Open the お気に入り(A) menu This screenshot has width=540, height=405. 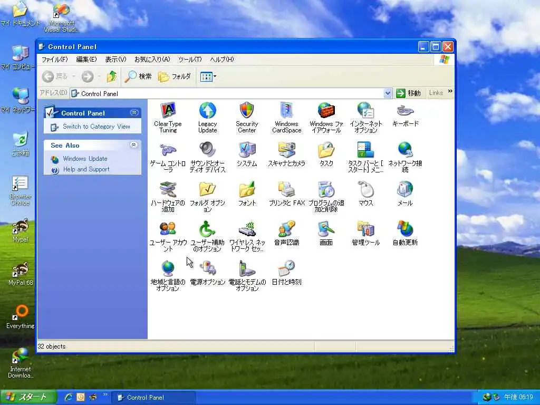click(x=152, y=59)
